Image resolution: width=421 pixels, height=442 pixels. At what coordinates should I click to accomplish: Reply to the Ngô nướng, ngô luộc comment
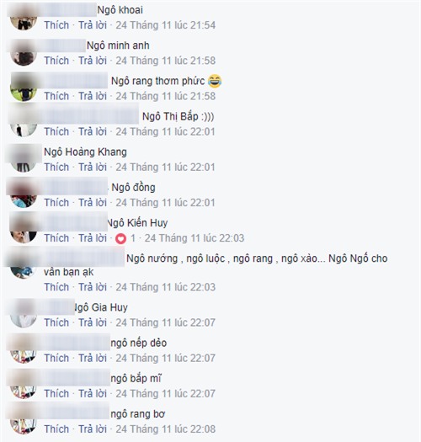coord(93,287)
